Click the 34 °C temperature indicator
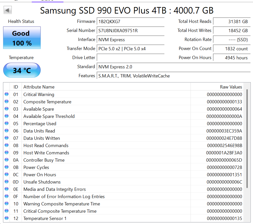This screenshot has height=224, width=253. 22,70
